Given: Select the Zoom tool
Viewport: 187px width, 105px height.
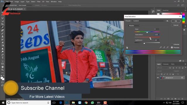Looking at the screenshot, I should [x=2, y=70].
